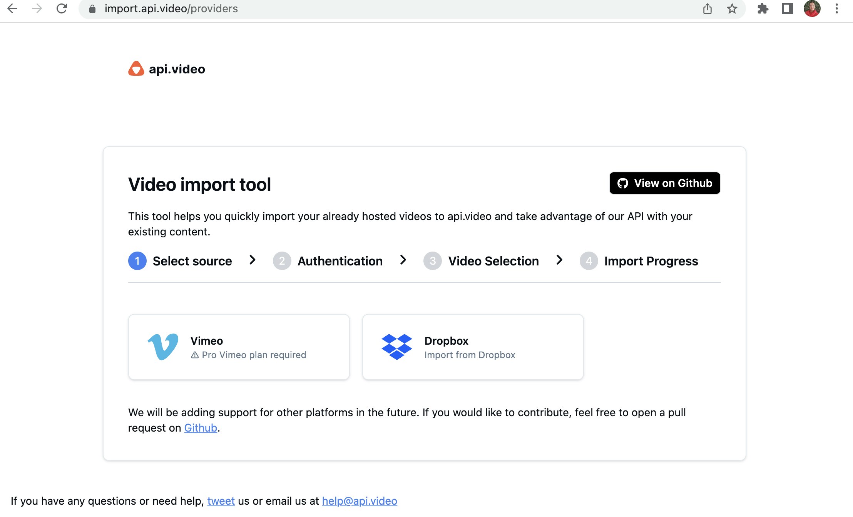Click the help@api.video email link
The image size is (853, 517).
tap(360, 501)
